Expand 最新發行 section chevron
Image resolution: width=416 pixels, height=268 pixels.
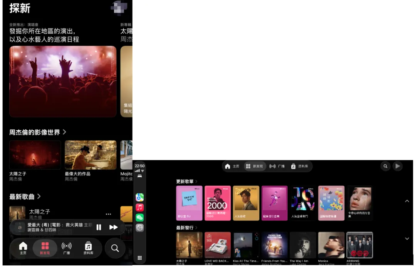(196, 228)
